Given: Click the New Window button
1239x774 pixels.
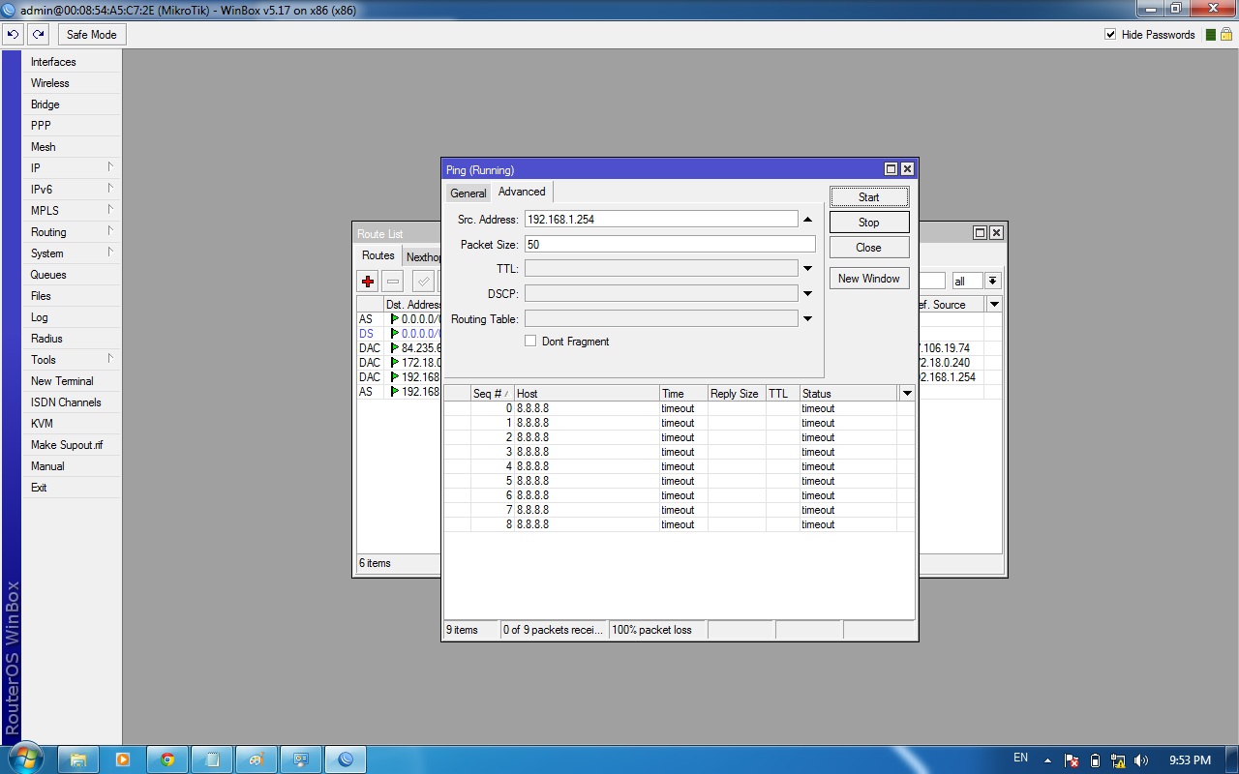Looking at the screenshot, I should click(868, 279).
